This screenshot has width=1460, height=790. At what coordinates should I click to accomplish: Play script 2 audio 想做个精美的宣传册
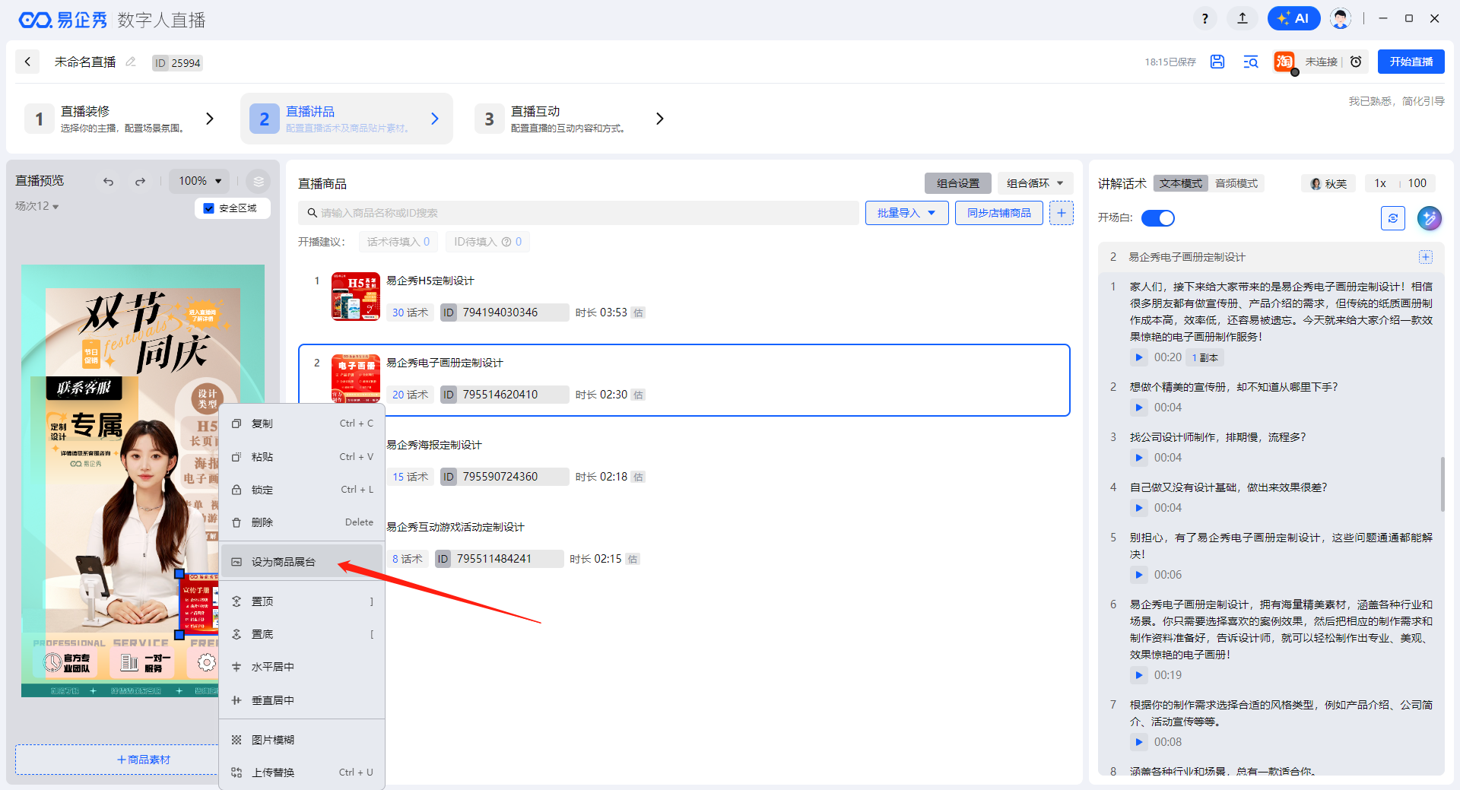tap(1138, 408)
